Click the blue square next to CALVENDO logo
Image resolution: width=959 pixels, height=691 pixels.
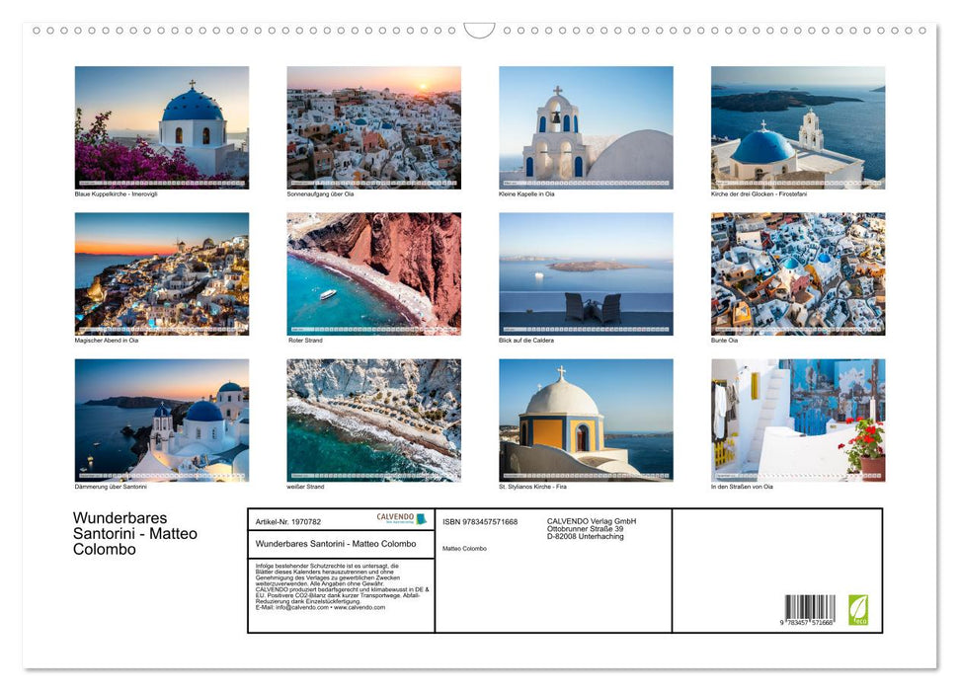tap(421, 519)
